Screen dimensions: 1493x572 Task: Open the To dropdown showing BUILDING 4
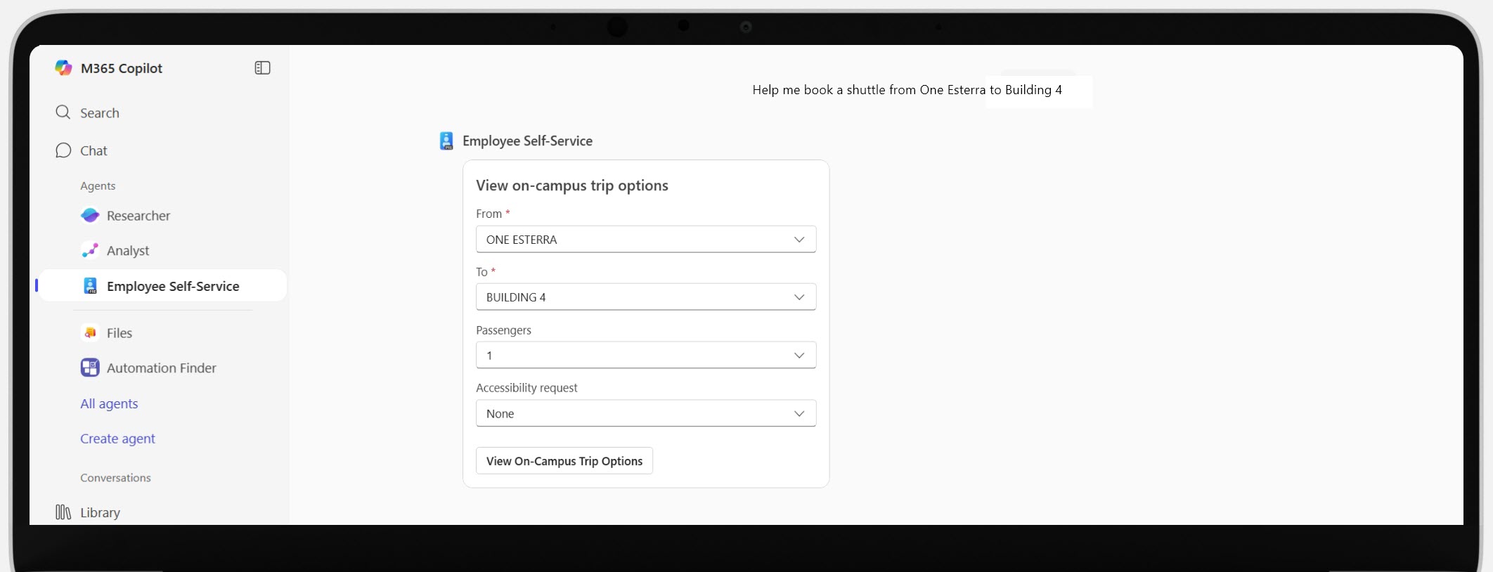646,297
